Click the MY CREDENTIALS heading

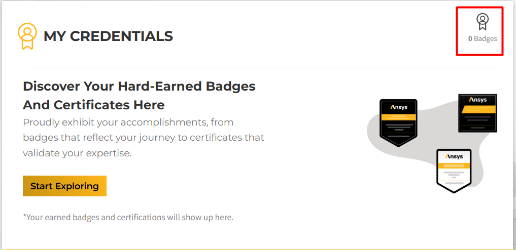point(108,36)
